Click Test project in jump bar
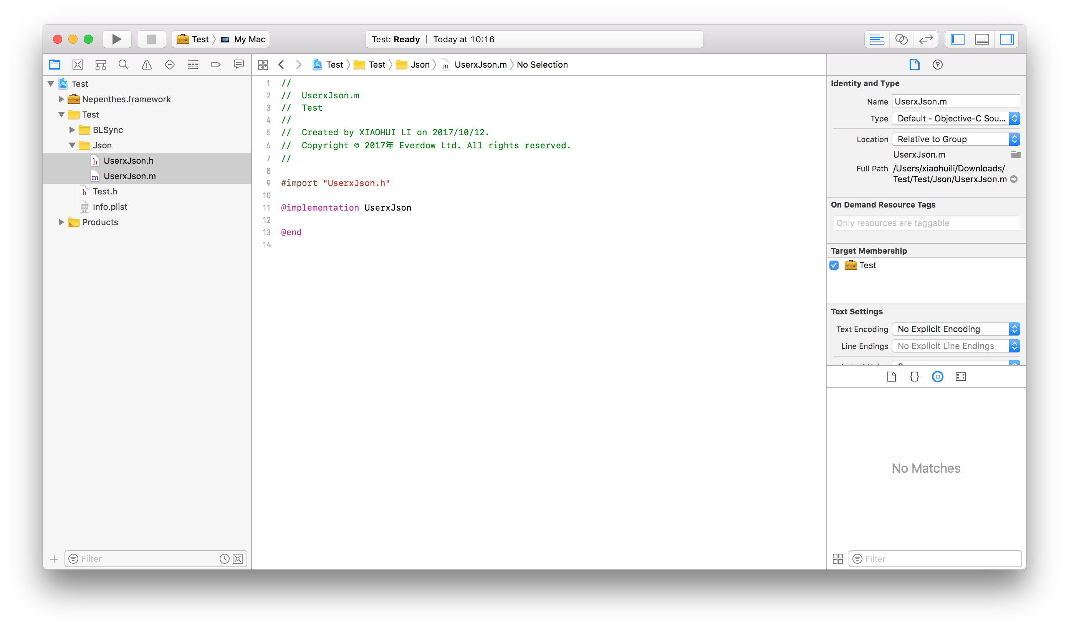This screenshot has height=631, width=1069. (328, 65)
